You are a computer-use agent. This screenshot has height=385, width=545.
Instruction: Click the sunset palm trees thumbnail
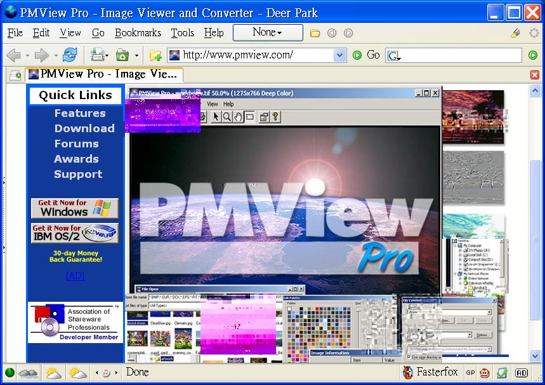click(x=473, y=117)
